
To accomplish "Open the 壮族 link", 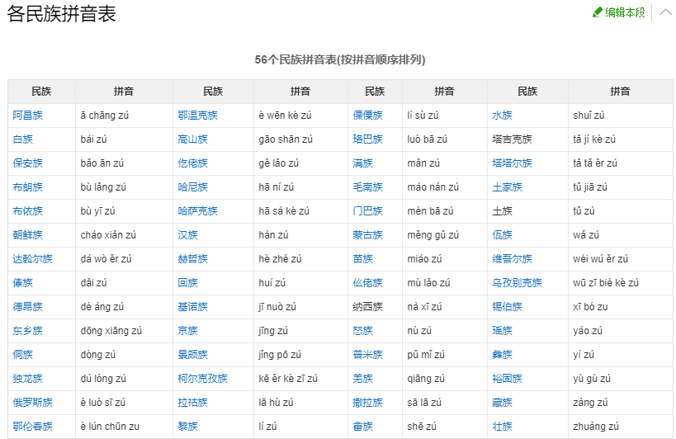I will (x=503, y=427).
